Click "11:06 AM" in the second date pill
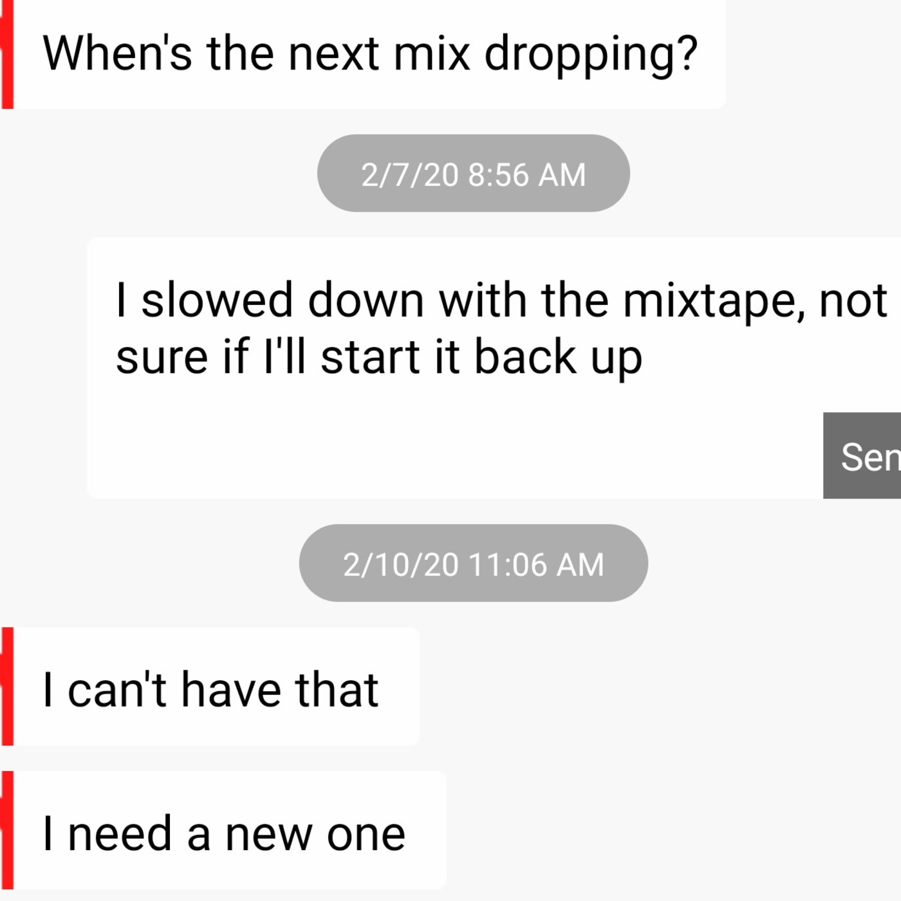Viewport: 901px width, 901px height. pyautogui.click(x=537, y=564)
